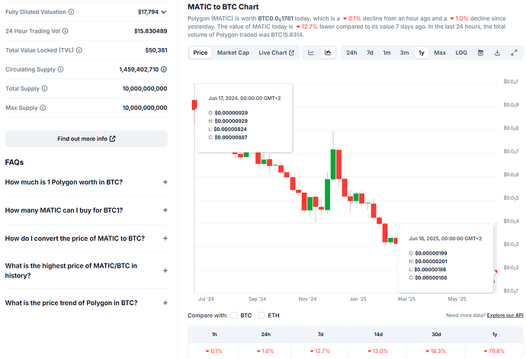Click the Jan '25 x-axis label
Image resolution: width=526 pixels, height=359 pixels.
point(358,299)
